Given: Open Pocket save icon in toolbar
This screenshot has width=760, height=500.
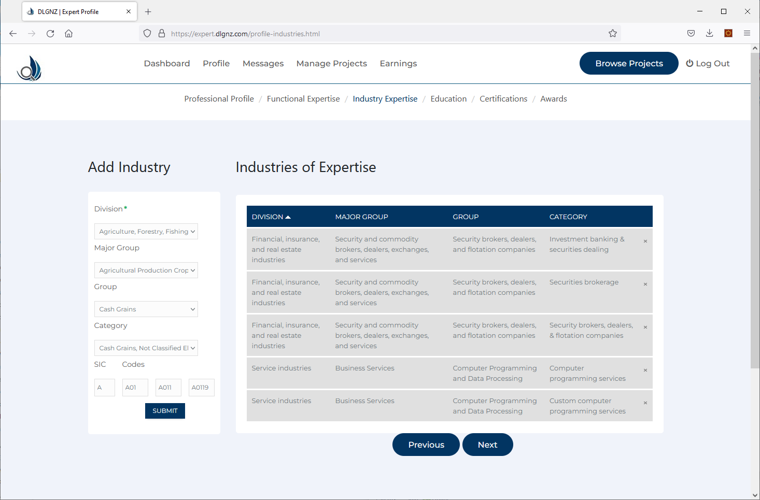Looking at the screenshot, I should pyautogui.click(x=691, y=34).
